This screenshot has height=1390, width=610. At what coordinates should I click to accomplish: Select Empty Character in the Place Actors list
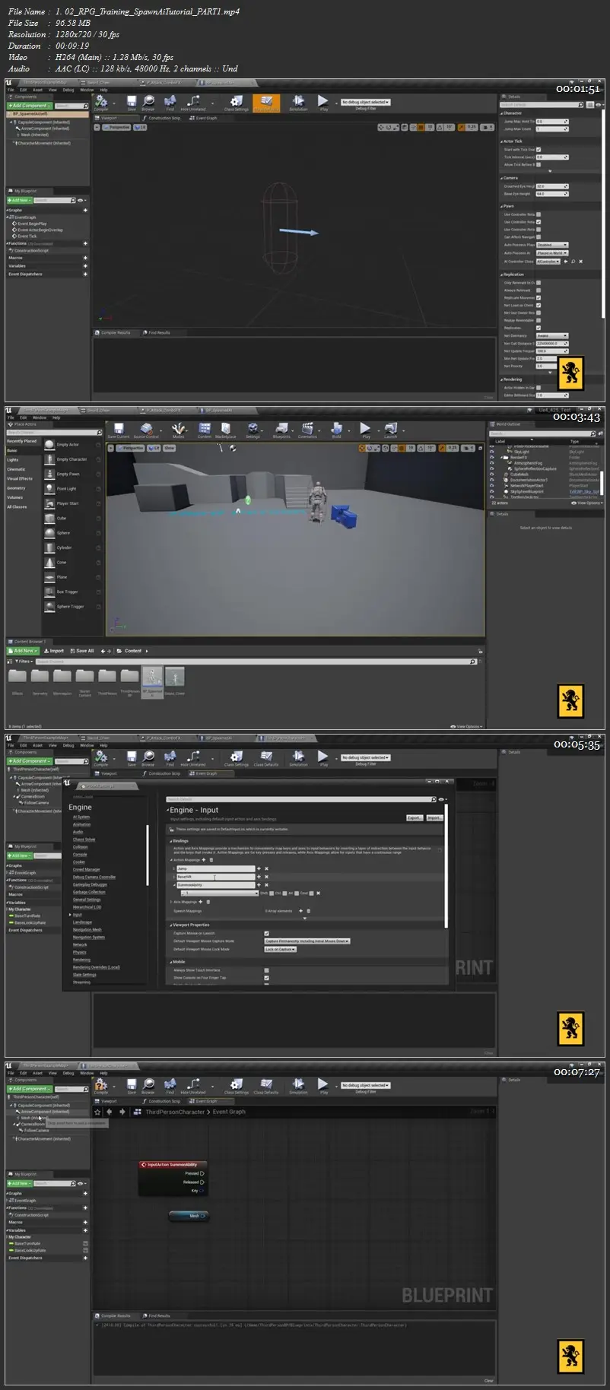point(71,459)
